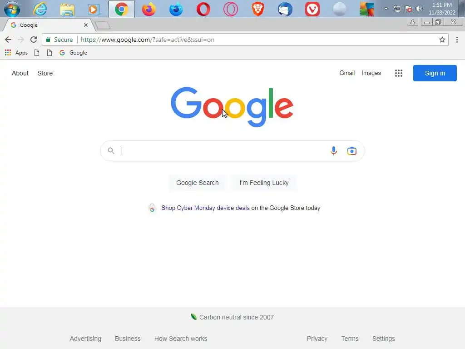Click I'm Feeling Lucky button
Viewport: 465px width, 349px height.
coord(264,183)
